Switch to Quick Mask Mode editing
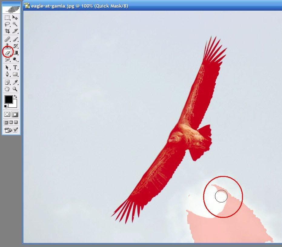This screenshot has width=282, height=247. tap(15, 114)
